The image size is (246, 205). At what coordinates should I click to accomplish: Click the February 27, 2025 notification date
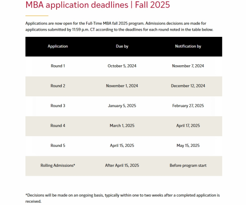click(188, 106)
